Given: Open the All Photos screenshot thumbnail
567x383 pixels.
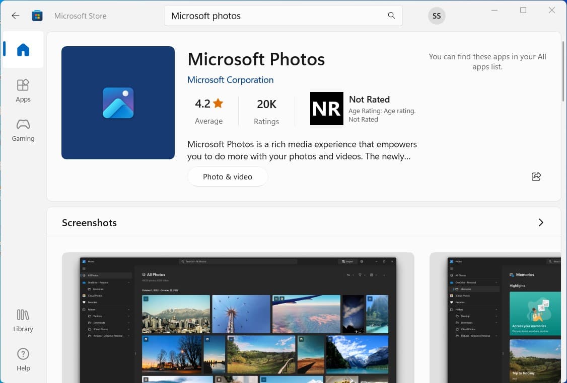Looking at the screenshot, I should click(238, 318).
